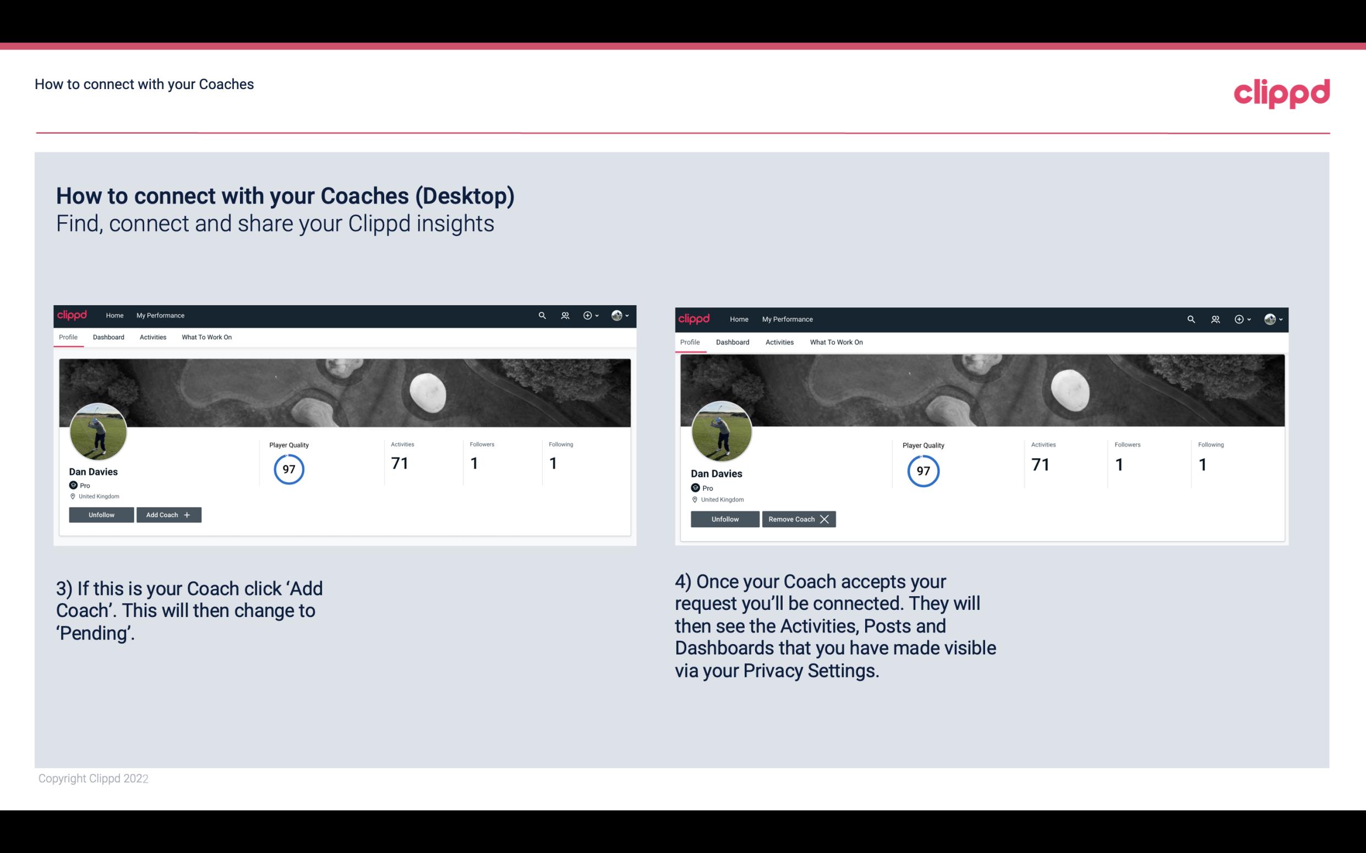Click the Unfollow button in left screenshot
Viewport: 1366px width, 853px height.
(102, 515)
